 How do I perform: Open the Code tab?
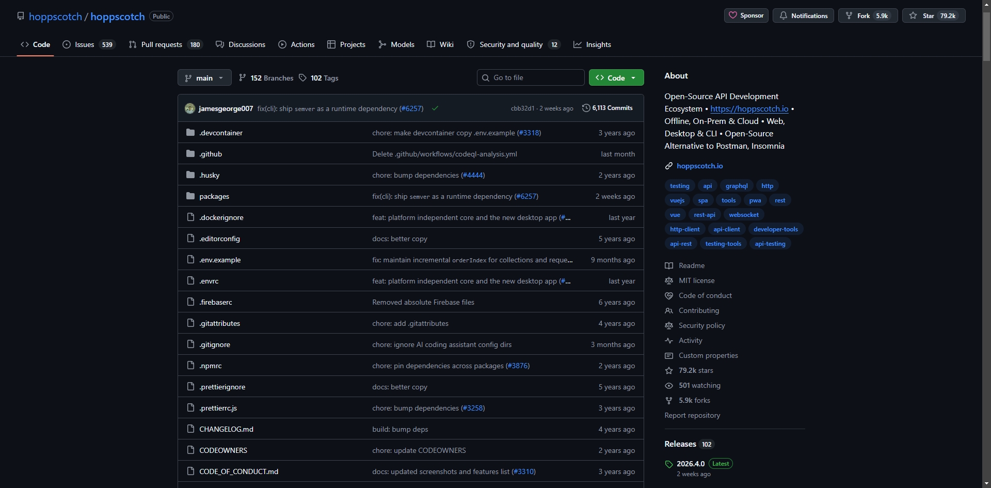[x=35, y=44]
